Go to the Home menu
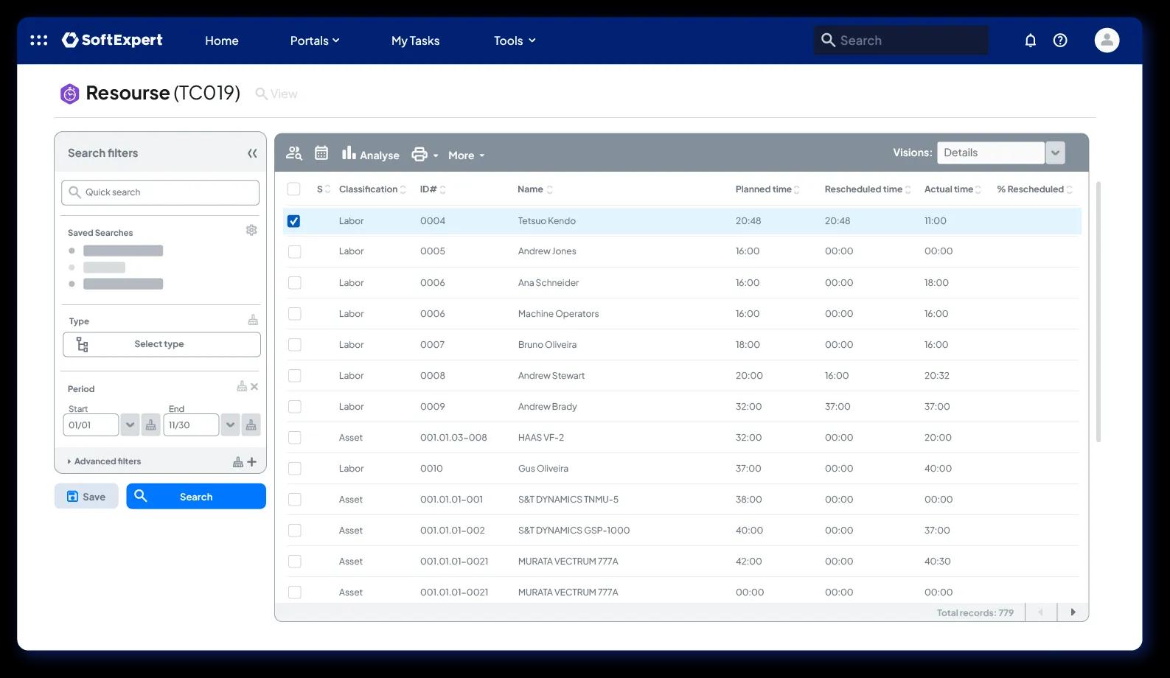The height and width of the screenshot is (678, 1170). 222,41
